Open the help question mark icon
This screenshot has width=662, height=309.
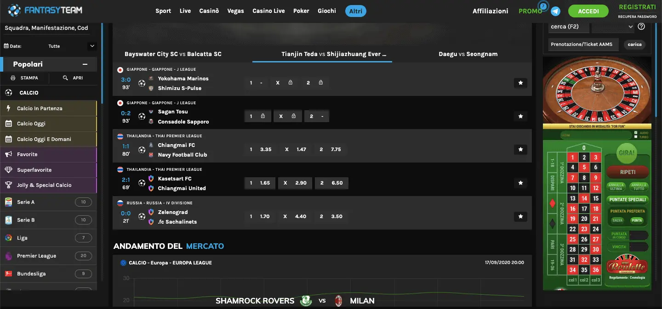(642, 27)
